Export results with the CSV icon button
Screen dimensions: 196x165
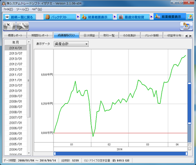click(x=9, y=26)
